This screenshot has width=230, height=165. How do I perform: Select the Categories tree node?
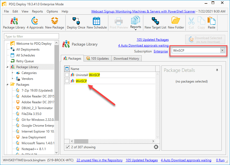pos(29,73)
